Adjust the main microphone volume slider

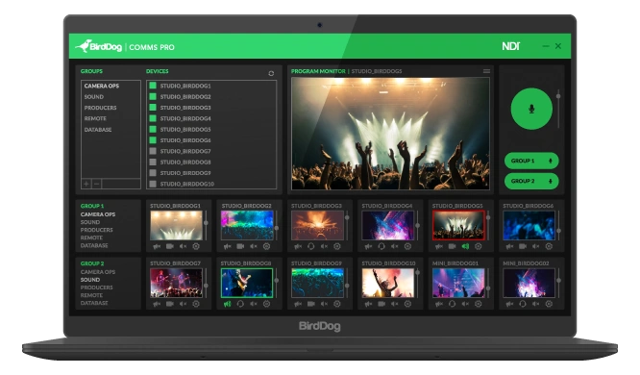pos(558,96)
